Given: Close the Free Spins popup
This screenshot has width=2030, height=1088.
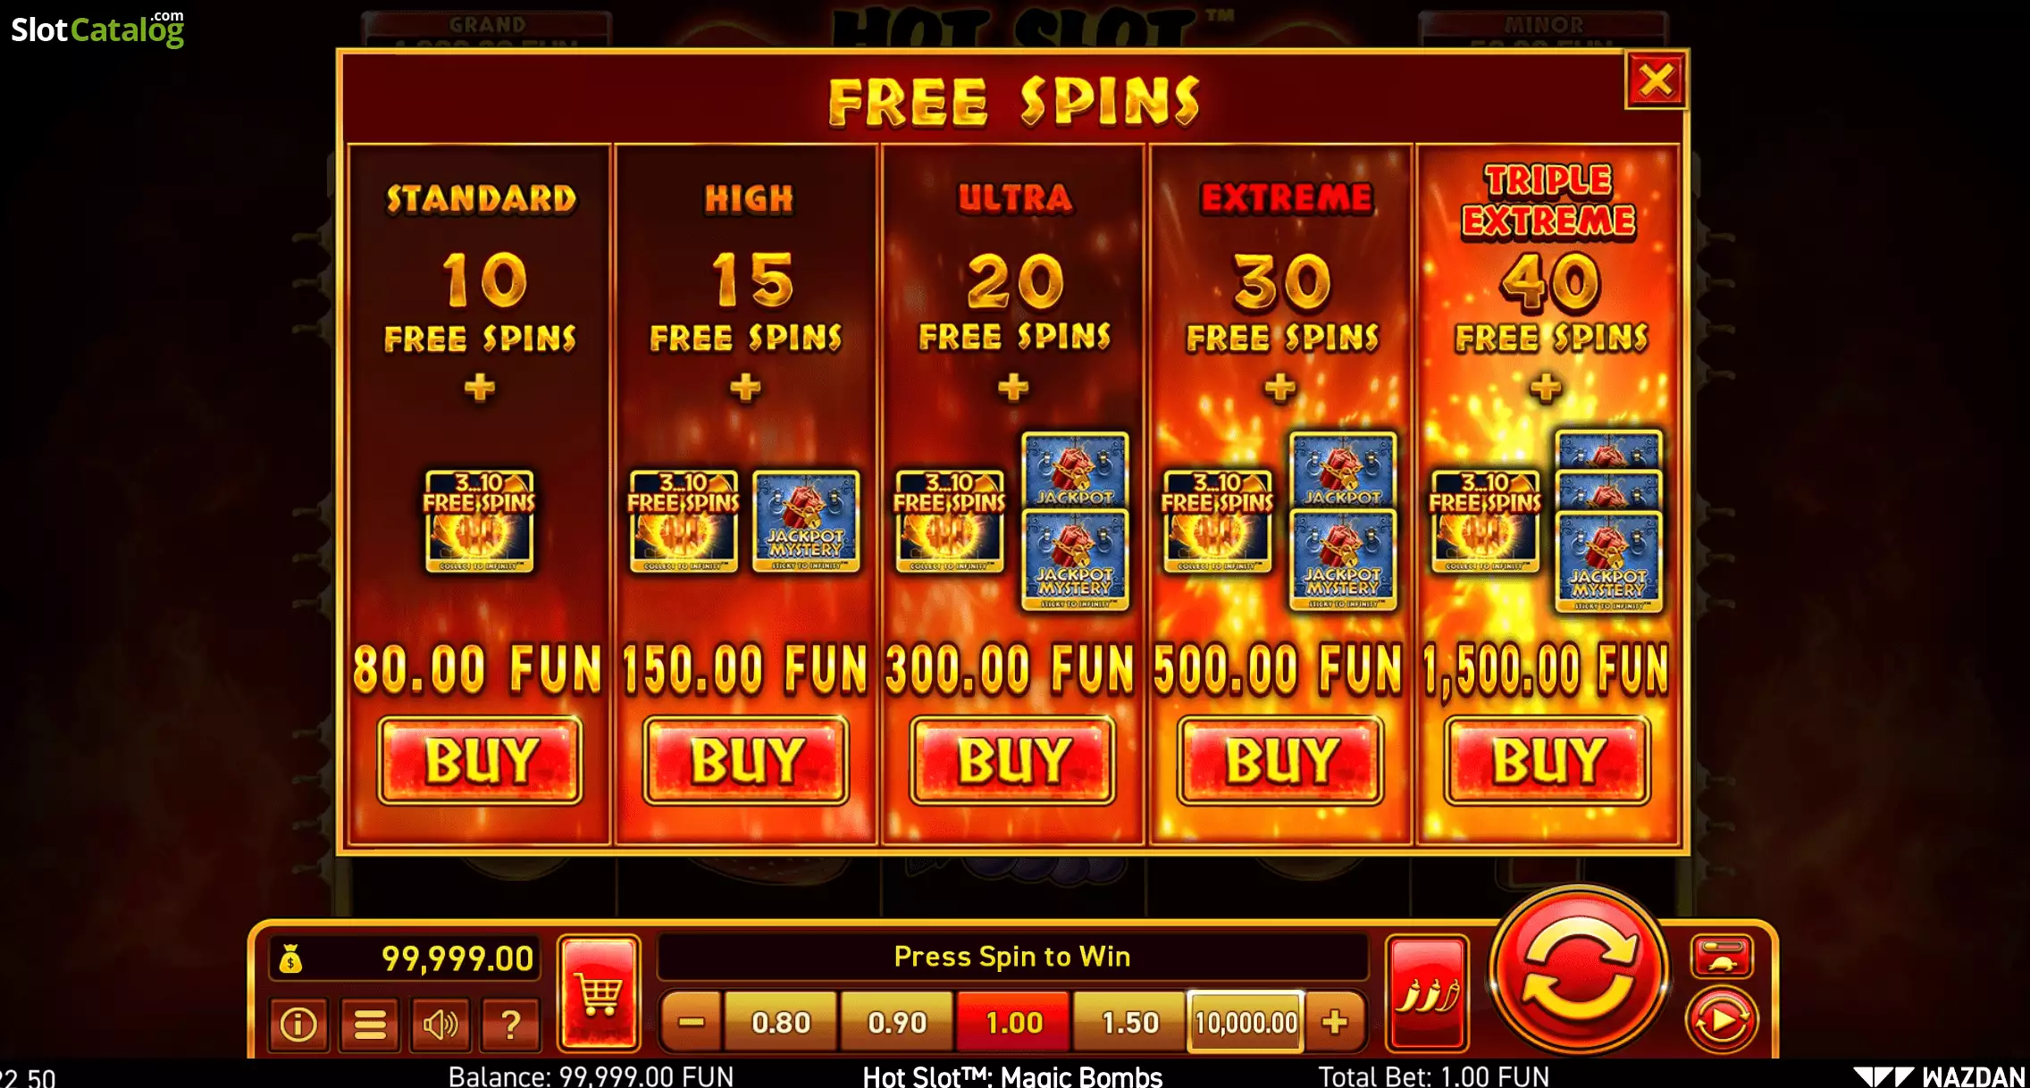Looking at the screenshot, I should click(1656, 80).
